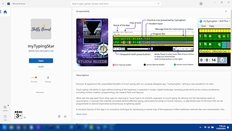Minimize the Microsoft Store window
The height and width of the screenshot is (131, 232).
215,2
